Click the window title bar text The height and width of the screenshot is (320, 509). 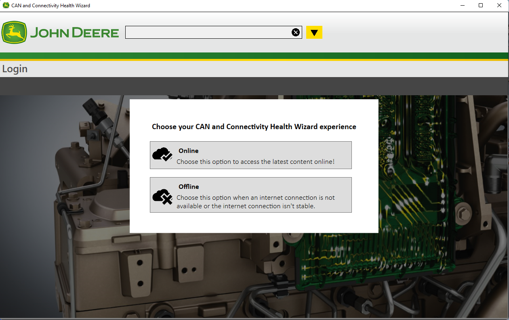point(50,6)
